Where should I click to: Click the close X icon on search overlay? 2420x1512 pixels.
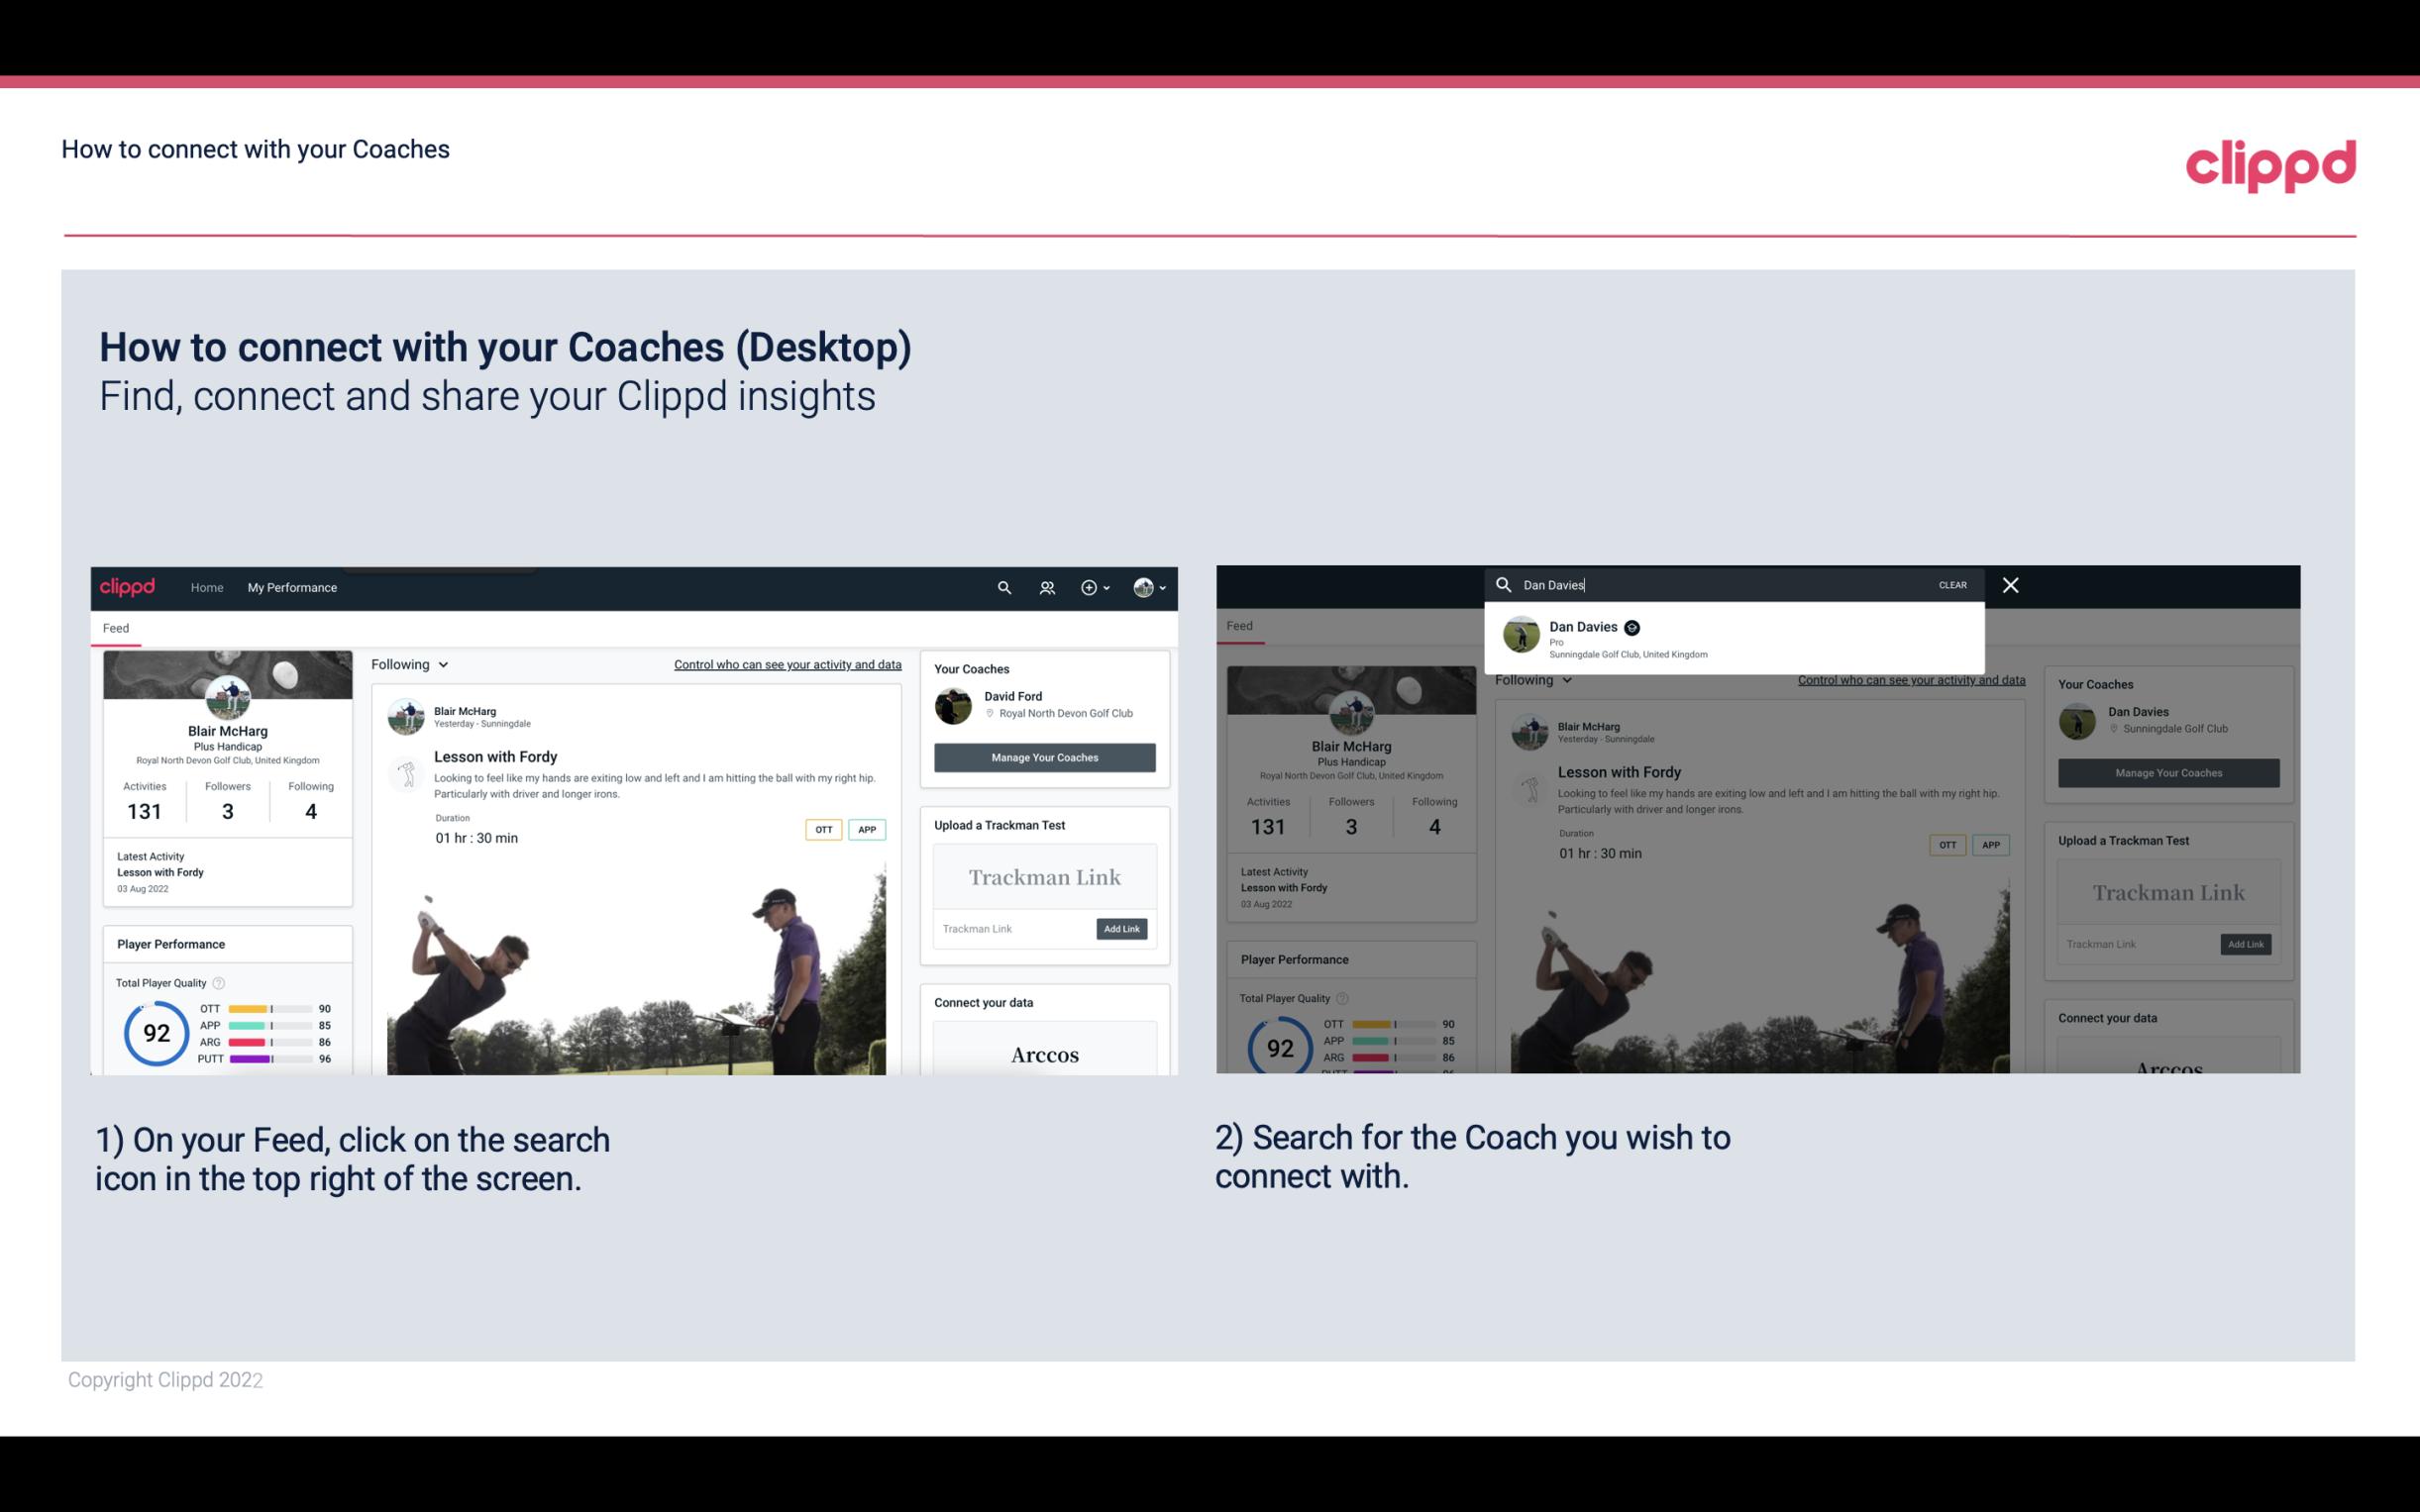[2009, 583]
